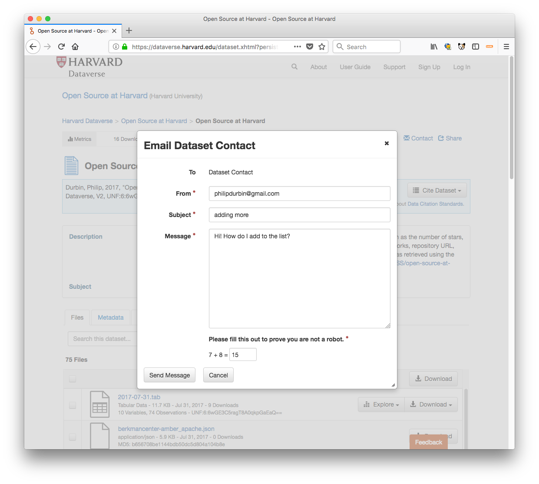Screen dimensions: 539x484
Task: Click the panda-face extension icon
Action: tap(462, 47)
